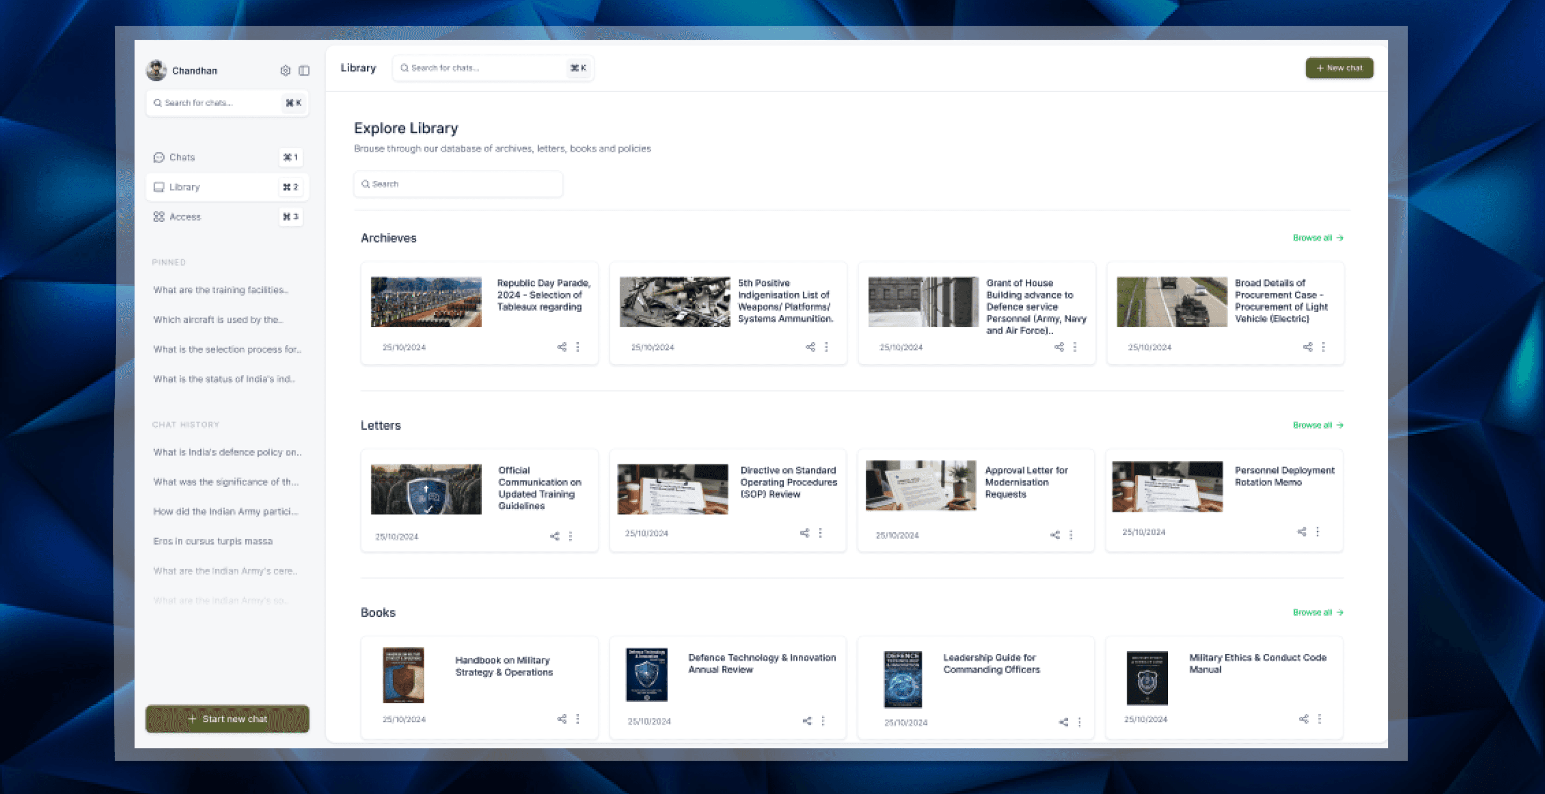Select Library item in sidebar navigation
This screenshot has height=794, width=1545.
coord(184,187)
